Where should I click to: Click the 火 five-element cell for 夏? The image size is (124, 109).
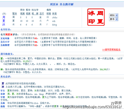coord(41,21)
